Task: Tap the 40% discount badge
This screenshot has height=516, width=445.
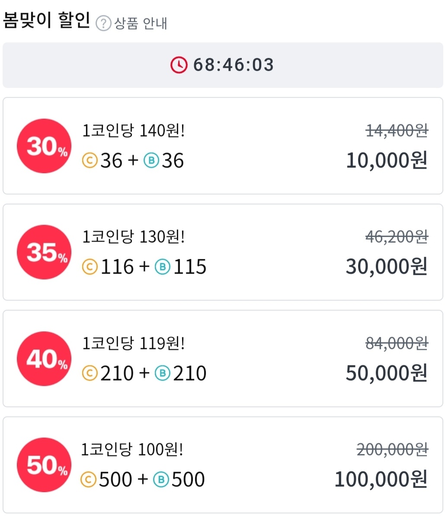Action: (x=44, y=359)
